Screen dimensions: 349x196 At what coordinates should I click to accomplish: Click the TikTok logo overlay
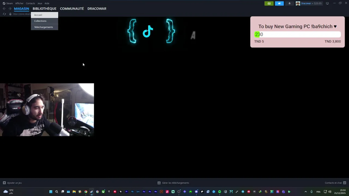pos(148,31)
